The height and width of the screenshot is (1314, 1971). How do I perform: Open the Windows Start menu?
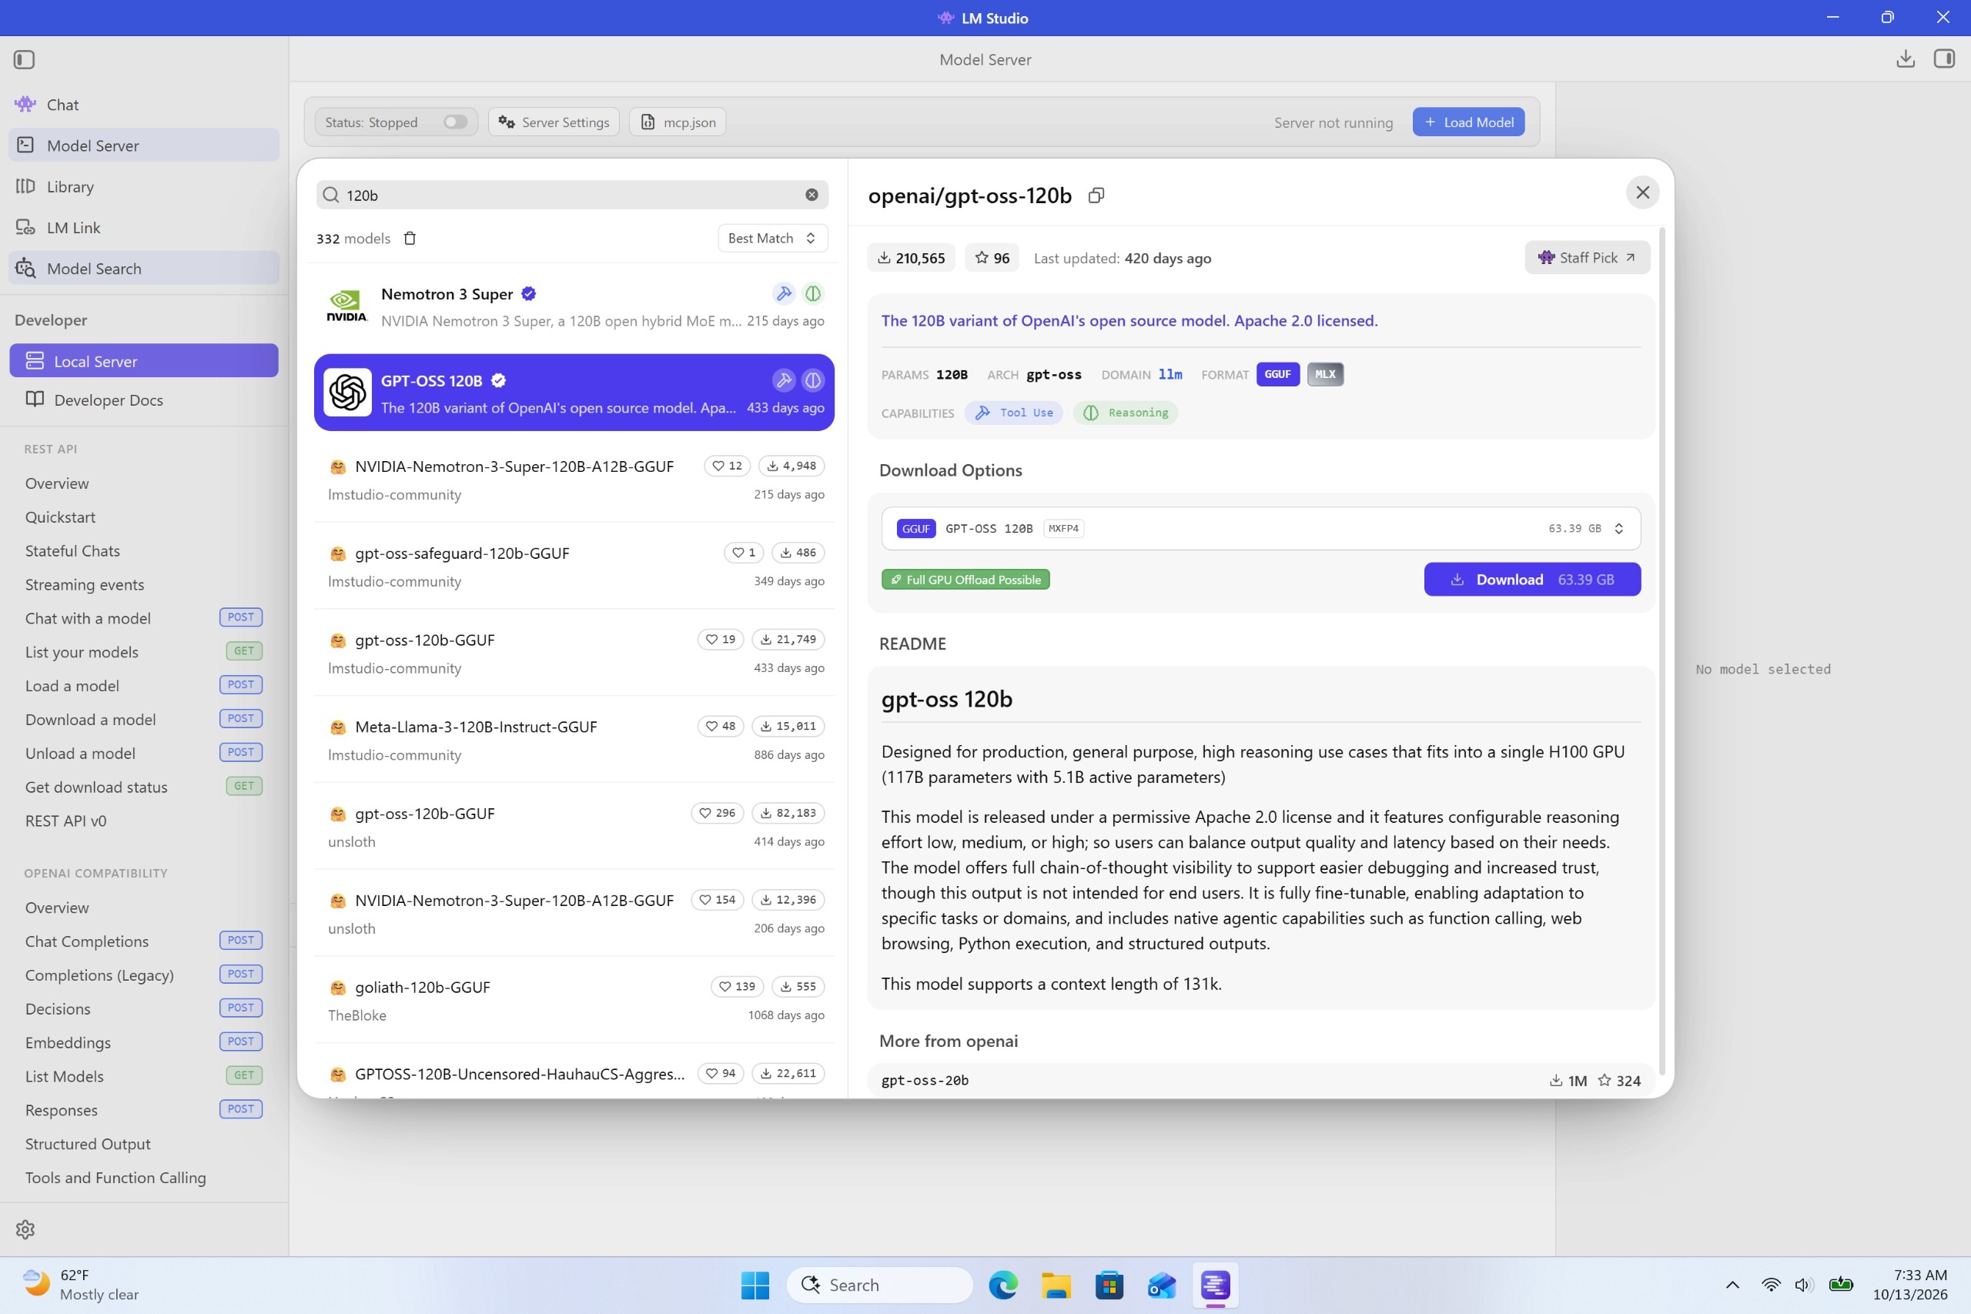755,1285
